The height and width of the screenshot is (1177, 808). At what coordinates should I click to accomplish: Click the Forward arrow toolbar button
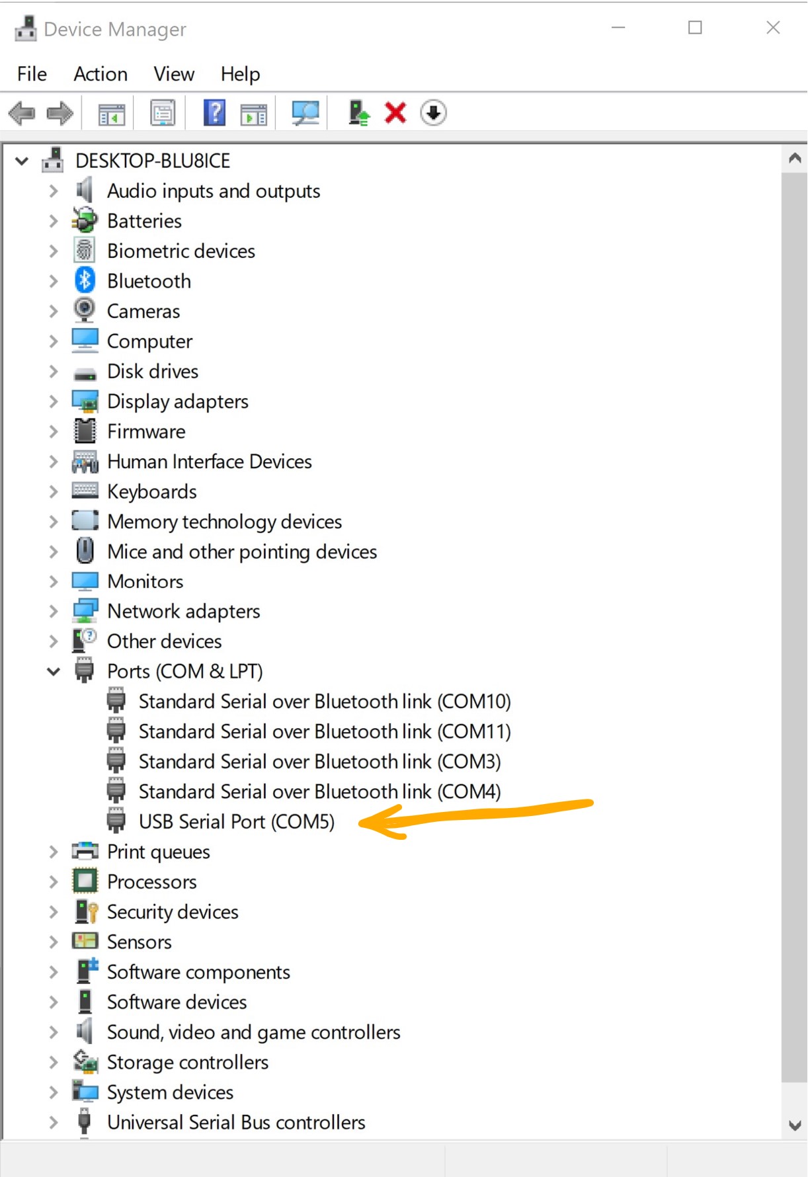(x=60, y=113)
